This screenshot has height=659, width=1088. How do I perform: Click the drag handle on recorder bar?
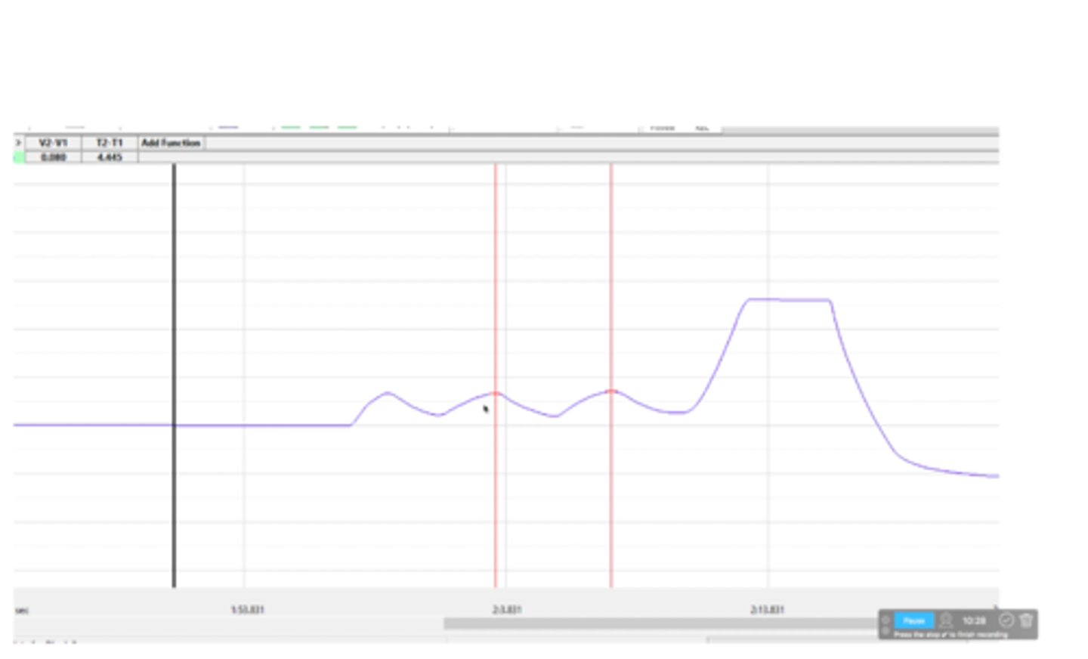pyautogui.click(x=886, y=625)
